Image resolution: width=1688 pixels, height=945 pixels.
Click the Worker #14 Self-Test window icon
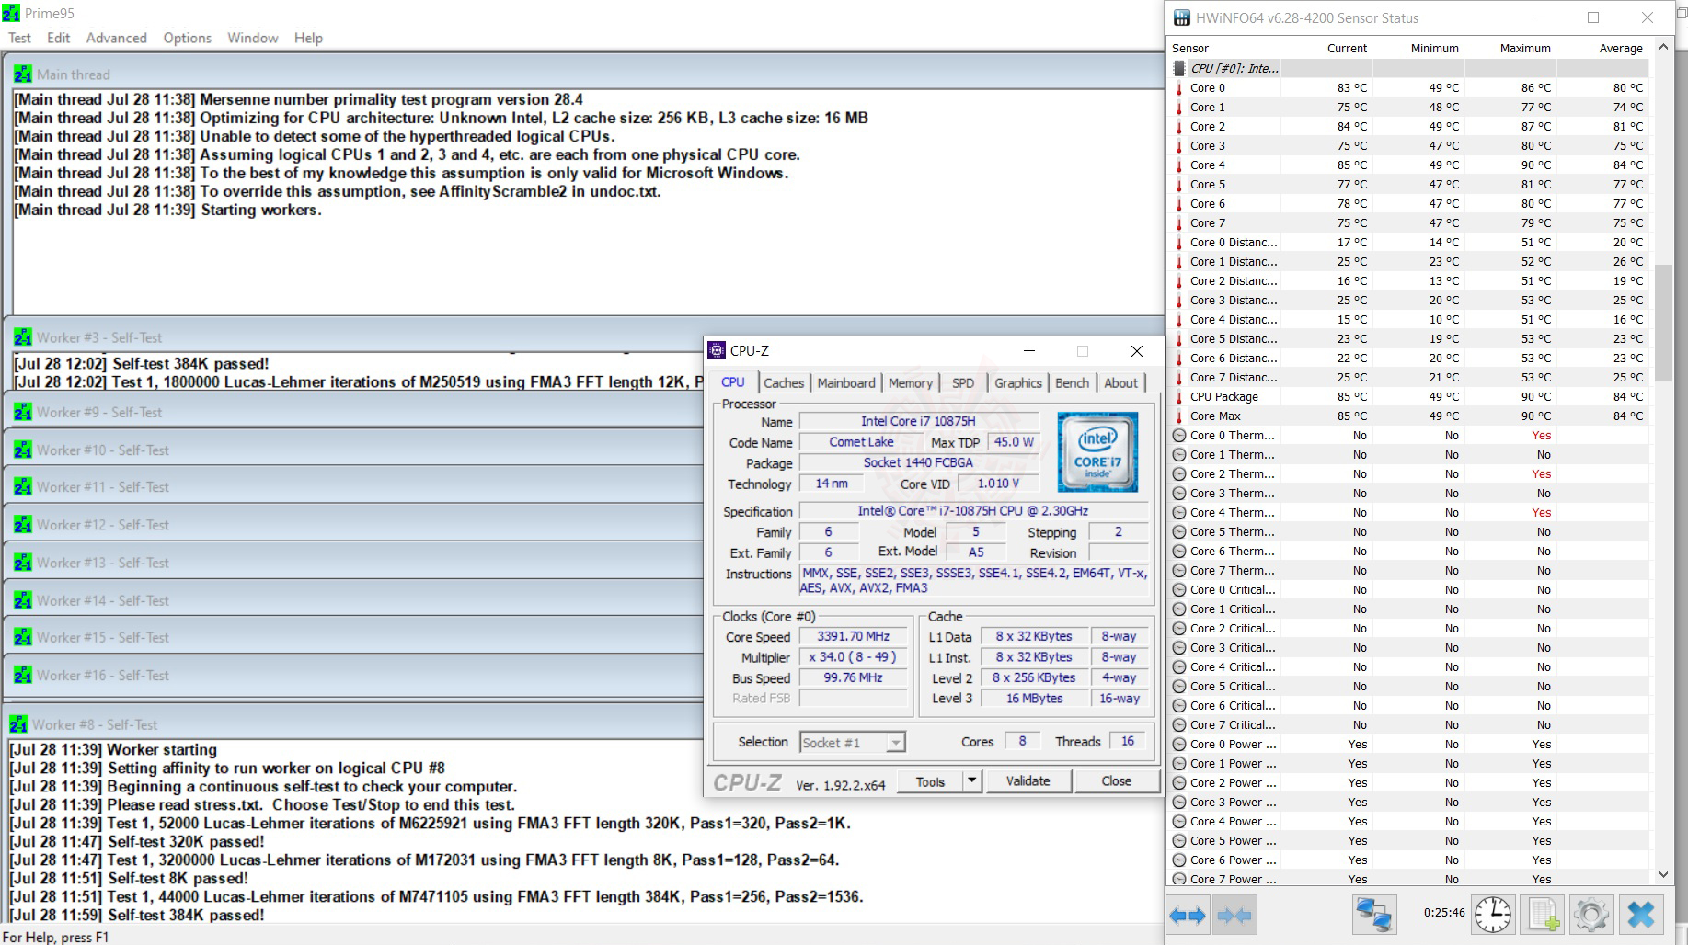pos(23,600)
